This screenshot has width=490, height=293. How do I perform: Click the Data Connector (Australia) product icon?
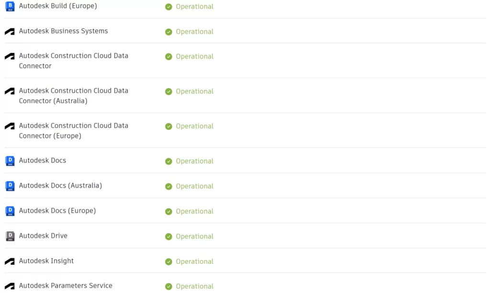click(x=10, y=91)
